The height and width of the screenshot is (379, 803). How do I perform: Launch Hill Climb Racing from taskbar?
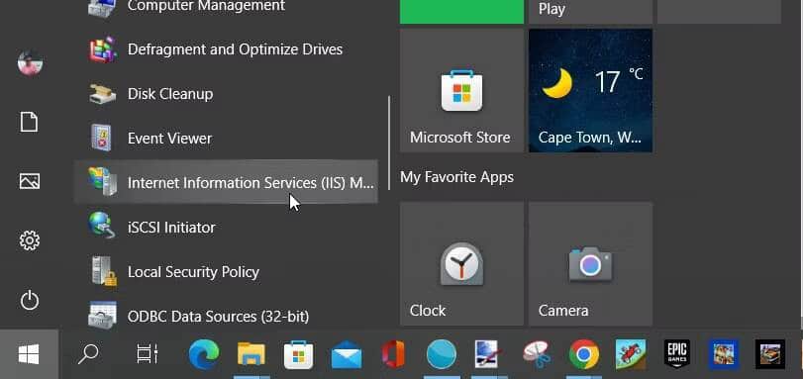(631, 354)
